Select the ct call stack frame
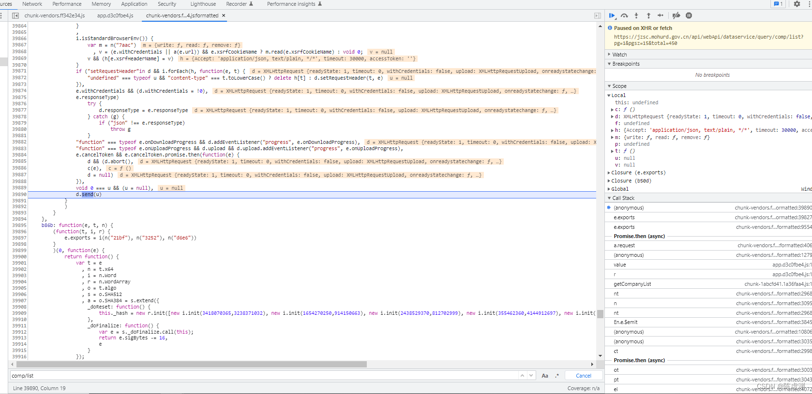812x394 pixels. pyautogui.click(x=708, y=351)
